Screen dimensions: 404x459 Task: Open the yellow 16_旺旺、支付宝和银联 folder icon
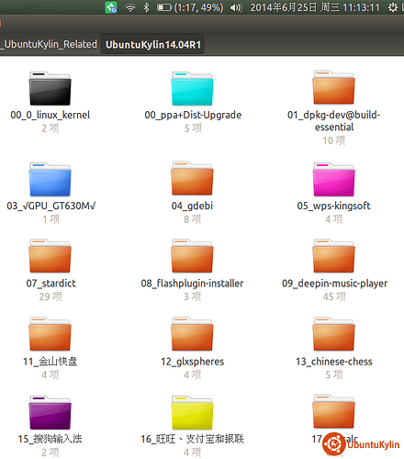192,412
